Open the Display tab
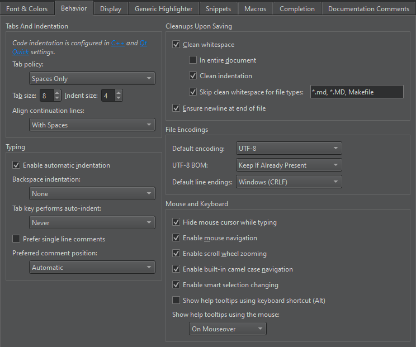 pos(110,8)
